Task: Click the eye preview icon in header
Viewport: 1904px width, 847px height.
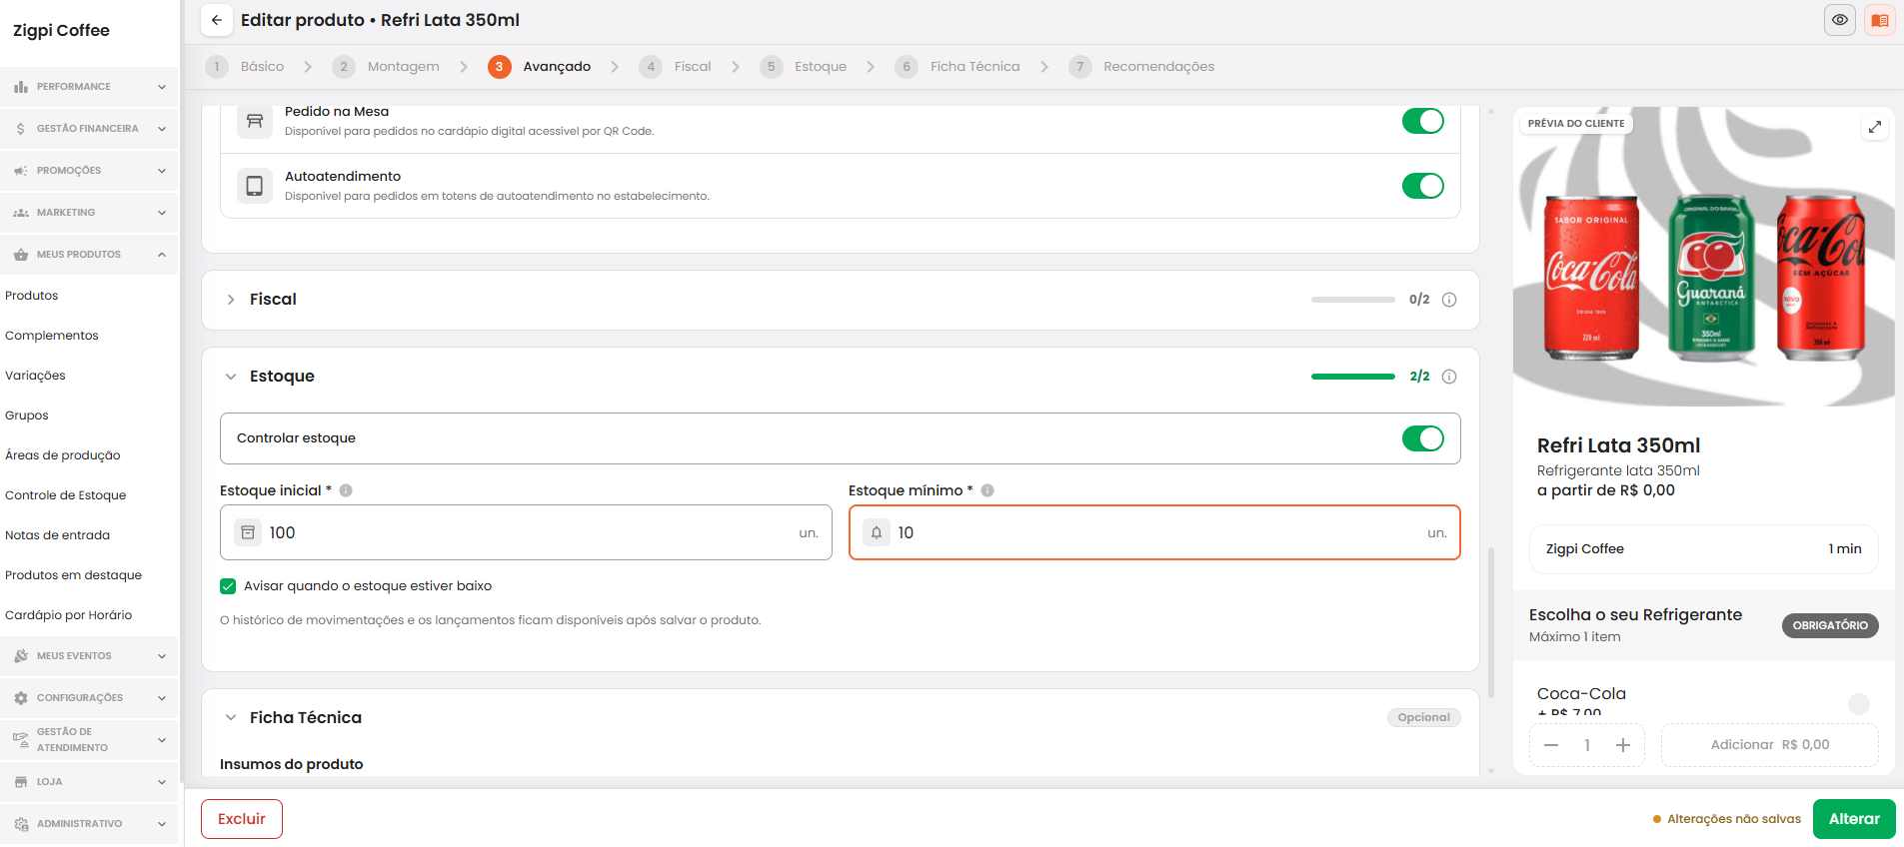Action: [x=1840, y=20]
